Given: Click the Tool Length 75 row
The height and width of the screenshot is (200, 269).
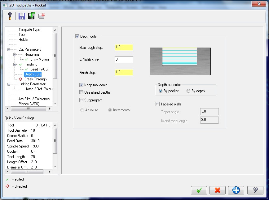Looking at the screenshot, I should (x=29, y=157).
